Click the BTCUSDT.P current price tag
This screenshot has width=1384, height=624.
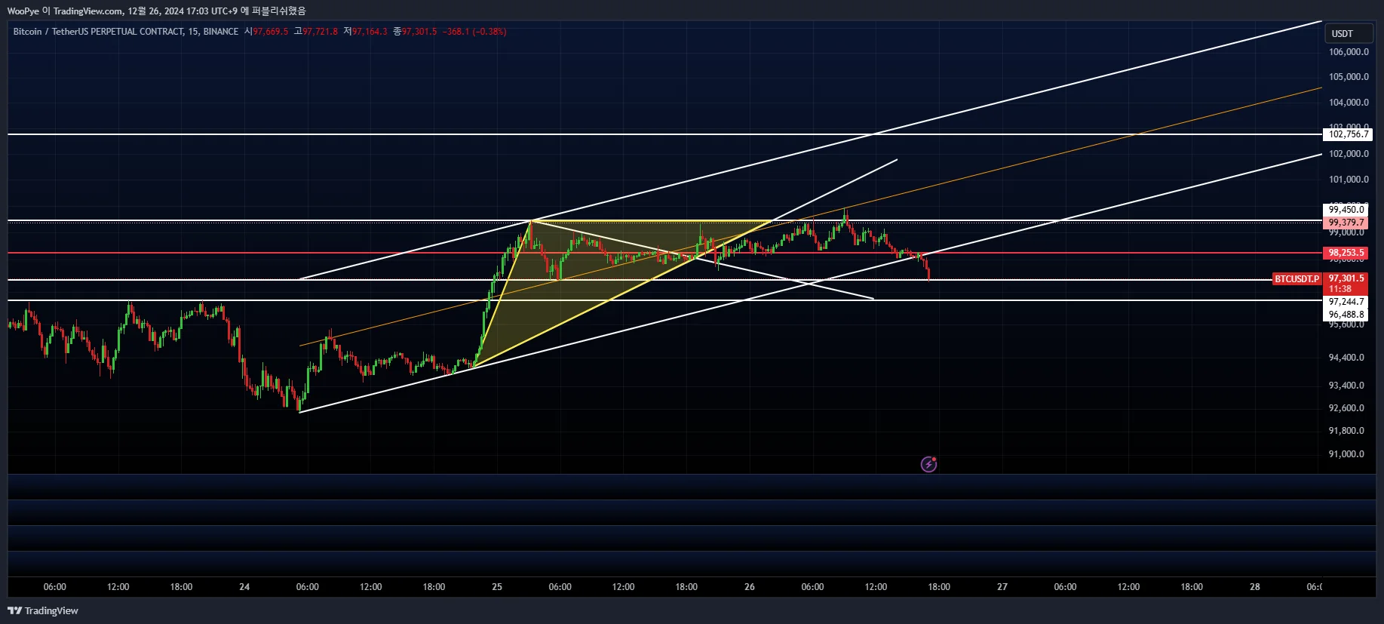click(x=1297, y=279)
